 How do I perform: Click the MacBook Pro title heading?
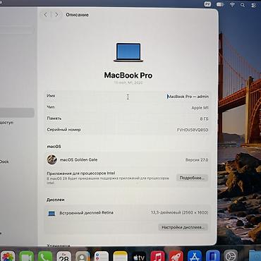[x=128, y=75]
